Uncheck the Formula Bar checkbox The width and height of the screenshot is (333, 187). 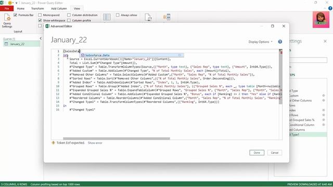[15, 15]
